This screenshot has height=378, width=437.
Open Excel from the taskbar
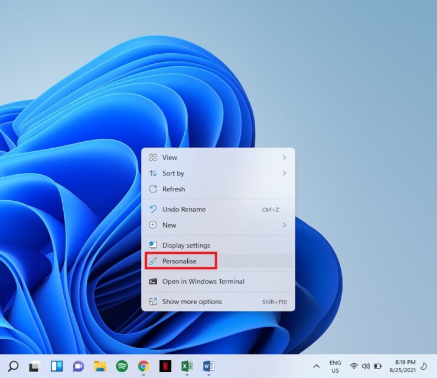click(187, 366)
